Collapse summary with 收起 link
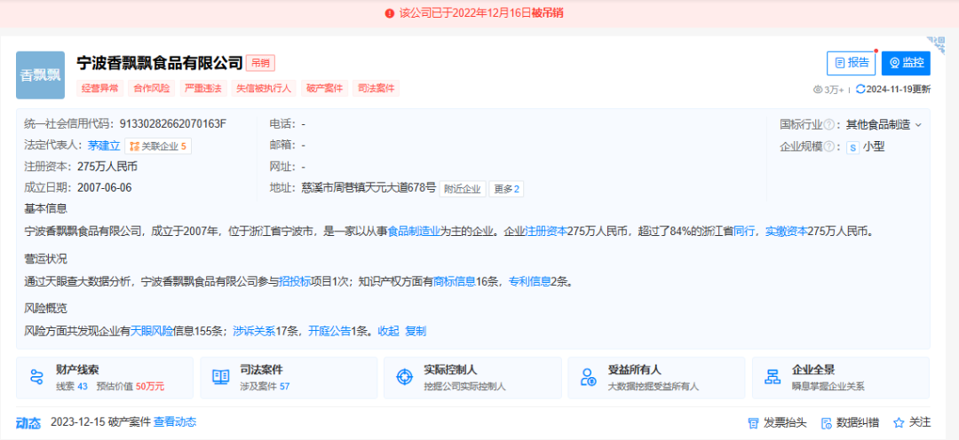This screenshot has height=440, width=959. coord(388,331)
